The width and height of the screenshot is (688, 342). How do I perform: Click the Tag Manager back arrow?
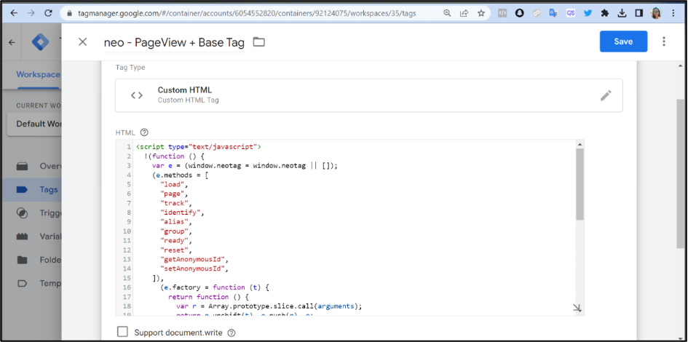(x=12, y=42)
